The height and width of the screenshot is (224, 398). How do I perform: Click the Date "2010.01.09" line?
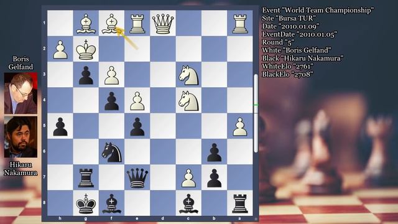290,26
